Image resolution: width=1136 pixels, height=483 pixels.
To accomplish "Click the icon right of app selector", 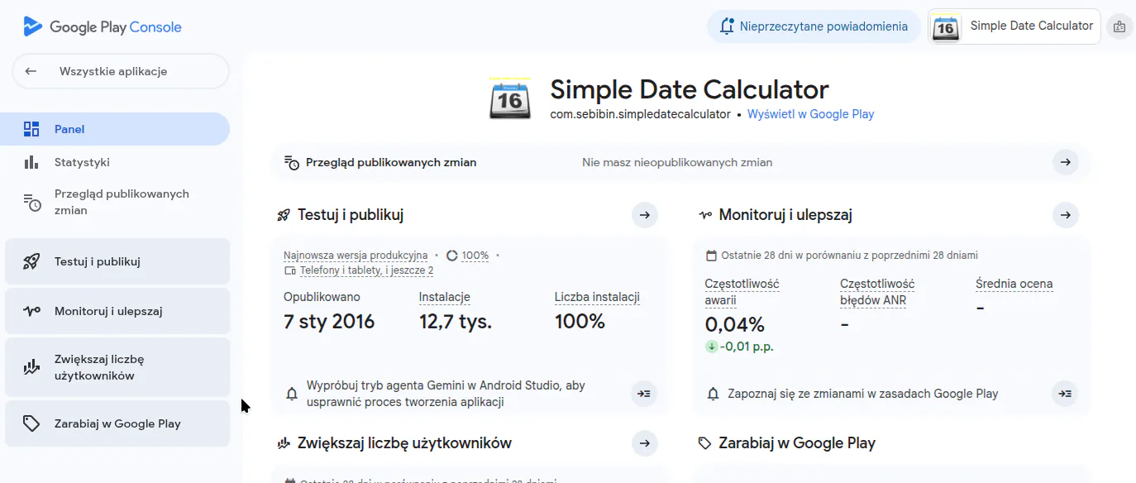I will pos(1119,26).
